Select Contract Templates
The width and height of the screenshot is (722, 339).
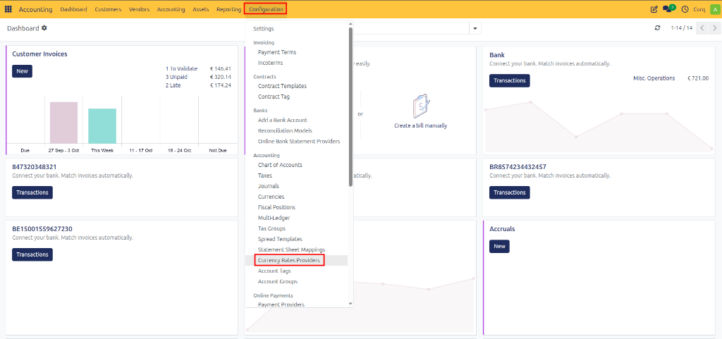click(282, 86)
